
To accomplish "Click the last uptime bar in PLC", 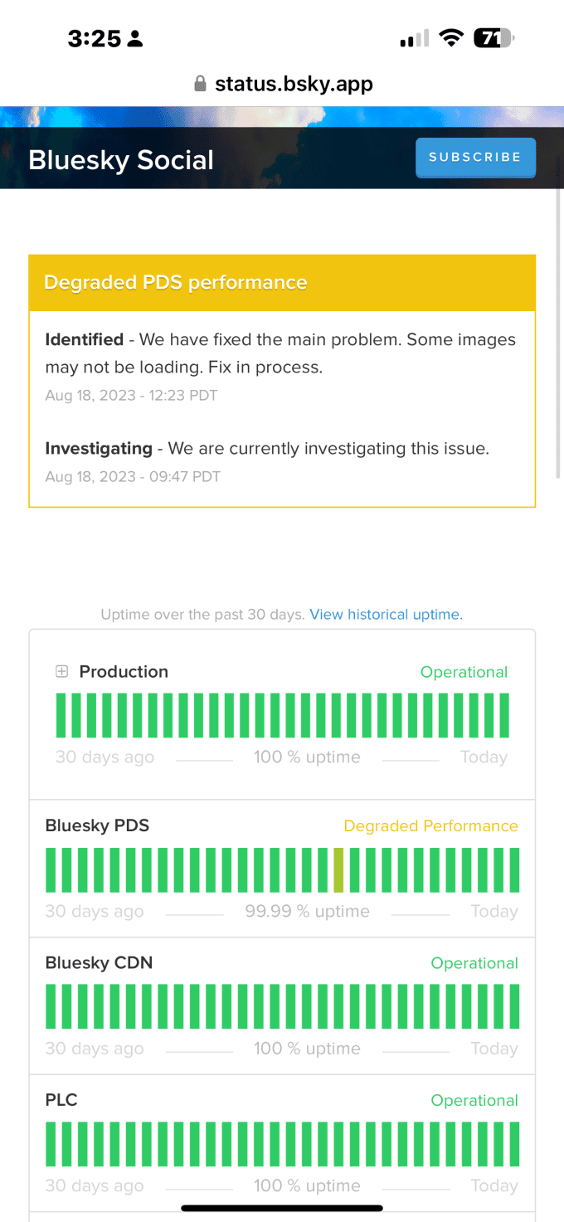I will coord(514,1144).
